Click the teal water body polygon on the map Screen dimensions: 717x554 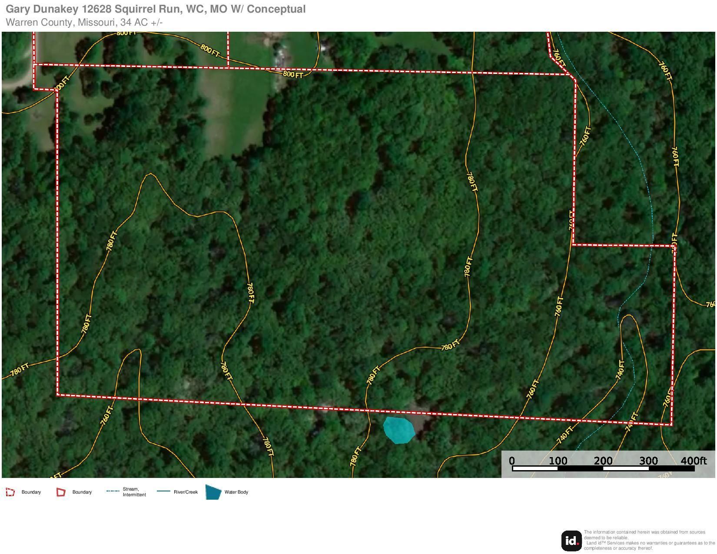pyautogui.click(x=398, y=431)
